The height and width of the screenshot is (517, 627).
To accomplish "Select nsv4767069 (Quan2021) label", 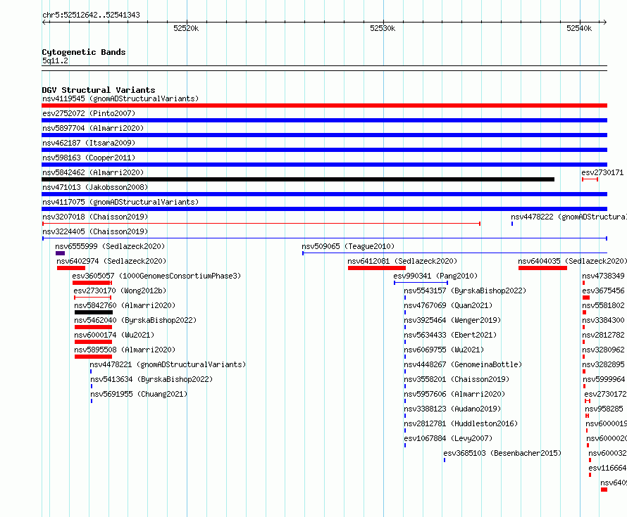I will point(448,305).
